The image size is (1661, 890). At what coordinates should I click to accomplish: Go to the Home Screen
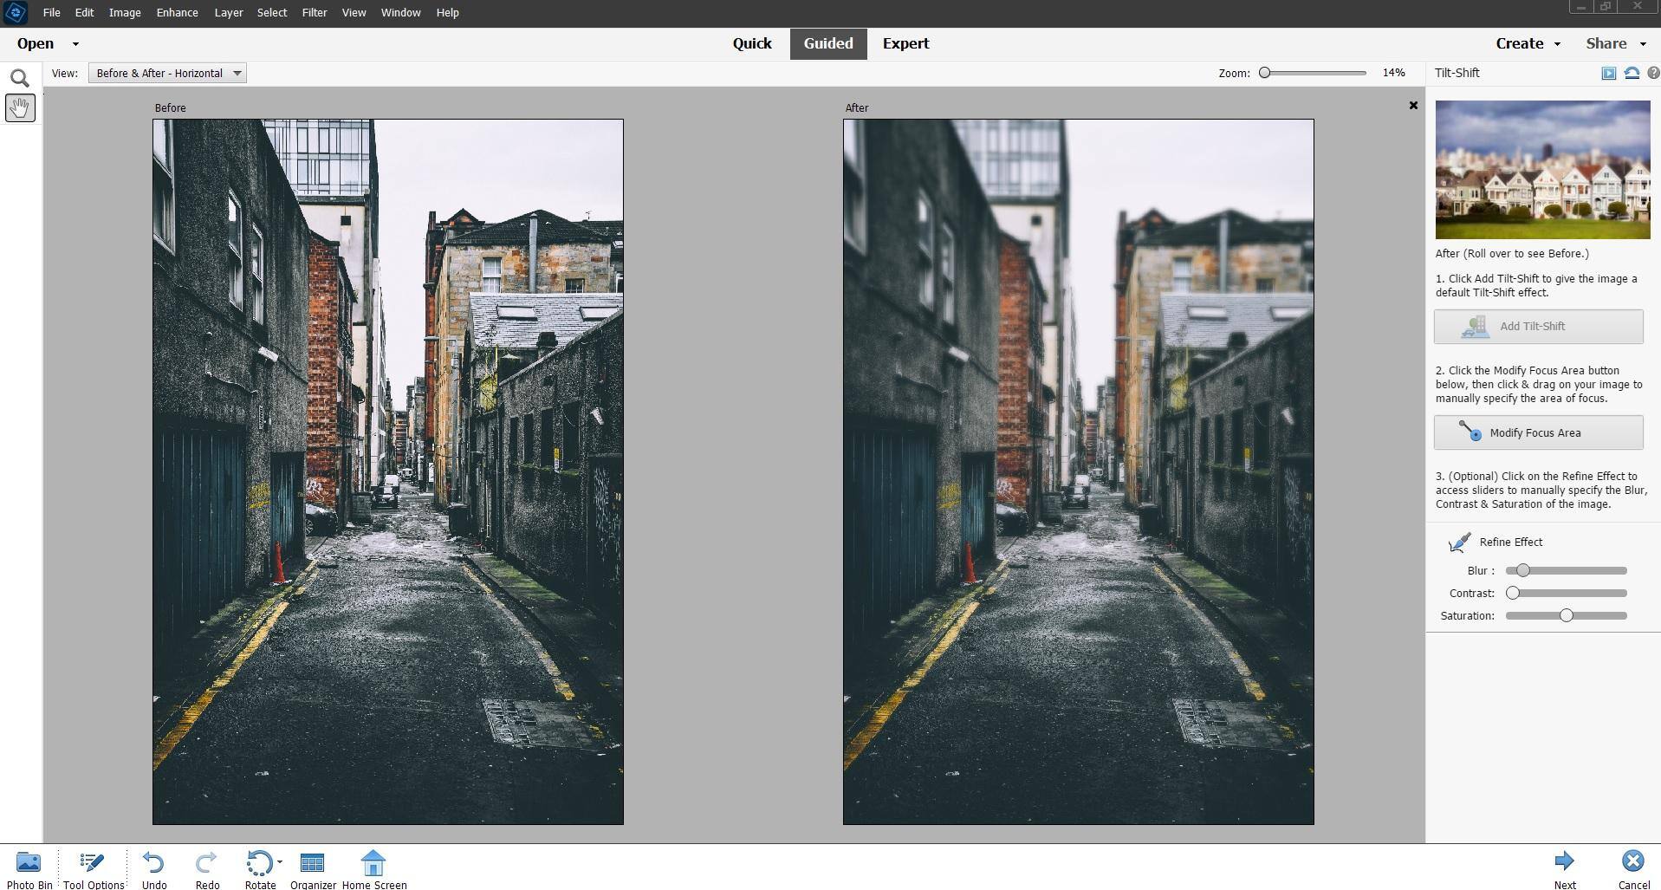(373, 863)
